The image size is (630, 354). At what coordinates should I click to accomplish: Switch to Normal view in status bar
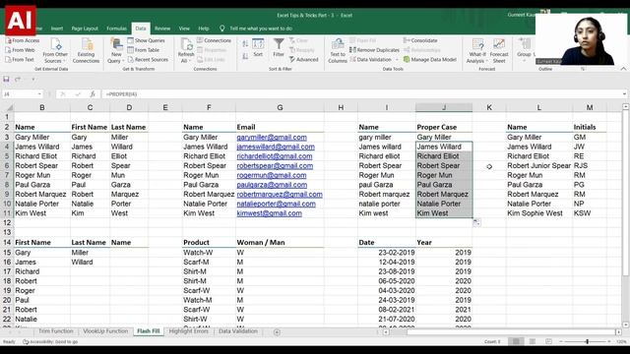coord(516,341)
